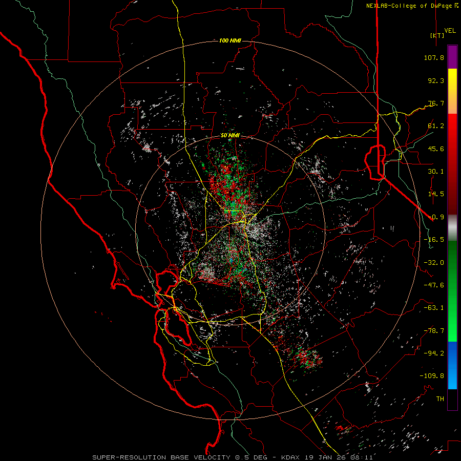The width and height of the screenshot is (461, 461).
Task: Click the -109.8 legend value
Action: point(432,376)
